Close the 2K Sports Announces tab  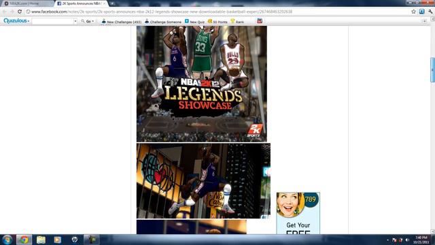point(104,3)
